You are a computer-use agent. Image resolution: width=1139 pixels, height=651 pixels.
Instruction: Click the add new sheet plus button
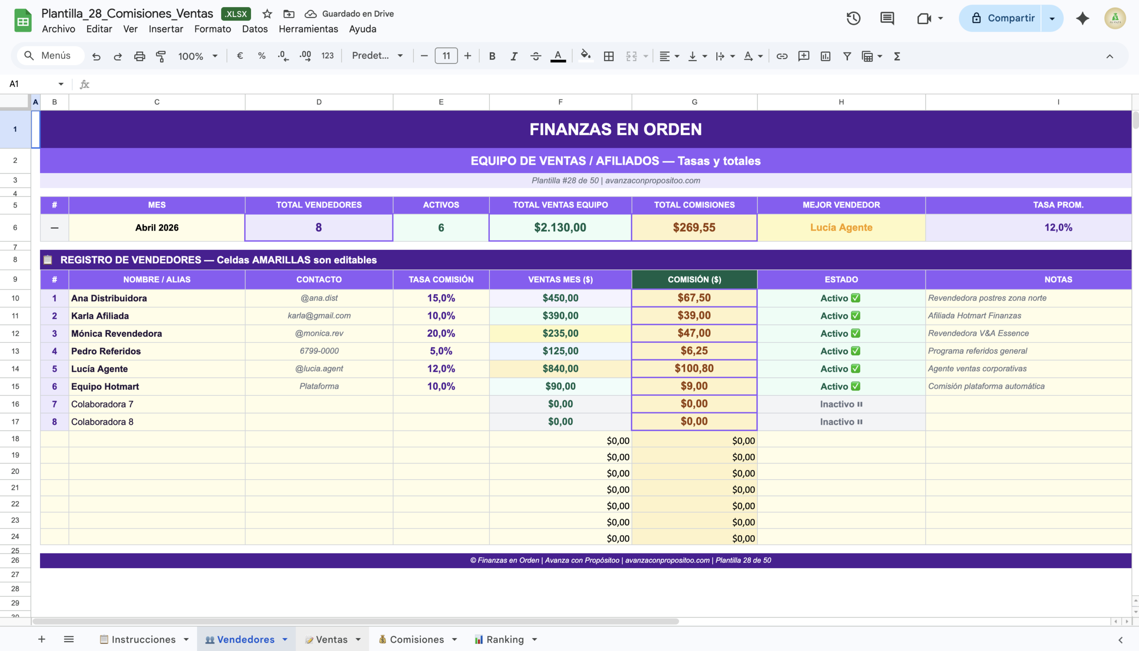[x=41, y=639]
